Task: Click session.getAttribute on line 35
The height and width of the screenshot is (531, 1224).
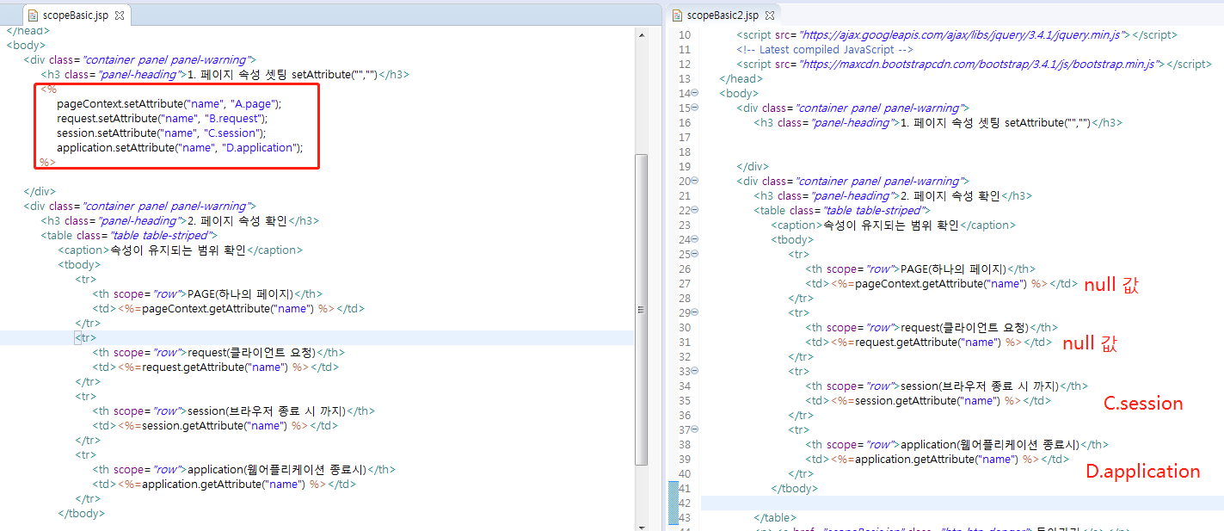Action: click(x=928, y=400)
